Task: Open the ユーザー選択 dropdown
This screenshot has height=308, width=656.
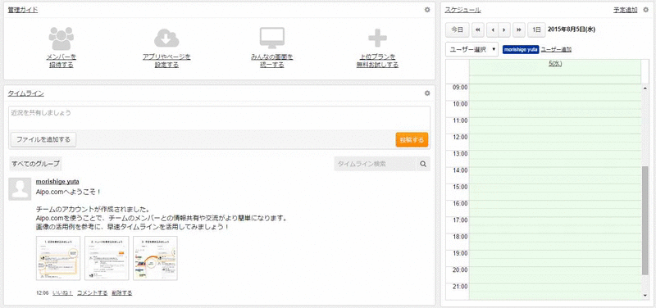Action: click(x=472, y=49)
